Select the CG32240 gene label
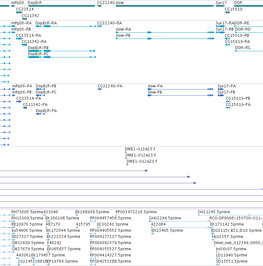Viewport: 263px width, 266px height. [106, 3]
